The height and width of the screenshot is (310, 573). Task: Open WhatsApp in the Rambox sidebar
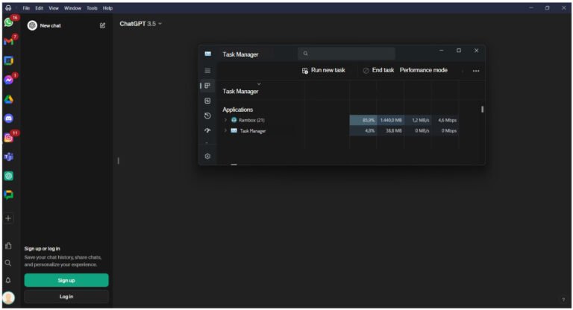pos(8,22)
